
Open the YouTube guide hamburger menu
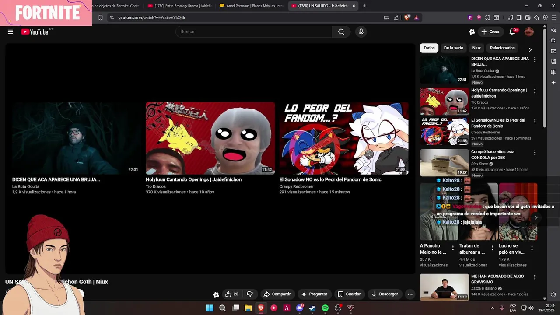[x=10, y=31]
